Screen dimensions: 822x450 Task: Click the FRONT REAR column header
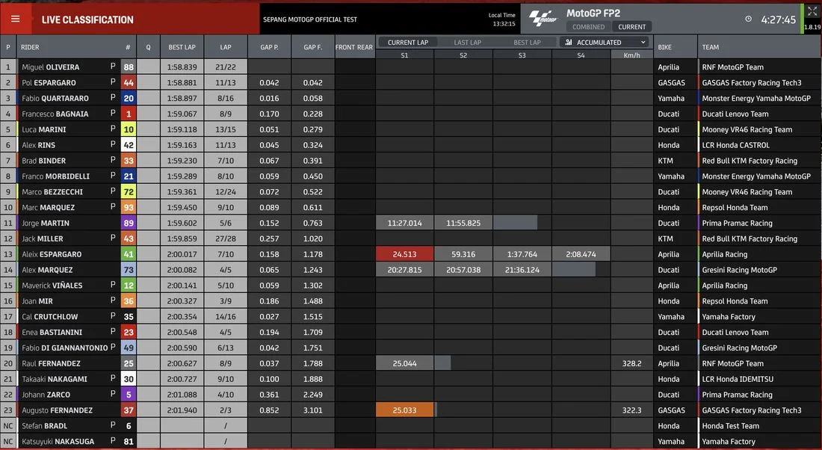point(354,47)
